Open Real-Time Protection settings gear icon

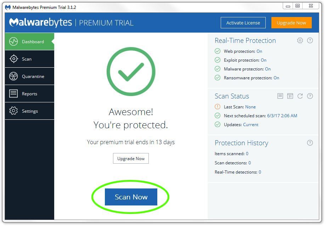[x=300, y=40]
